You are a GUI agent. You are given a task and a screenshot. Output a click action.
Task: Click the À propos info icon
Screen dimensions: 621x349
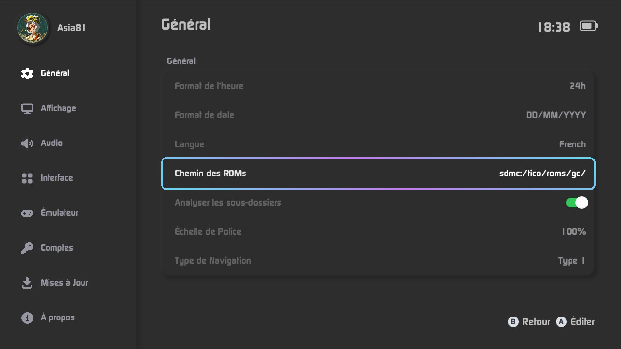click(x=27, y=317)
